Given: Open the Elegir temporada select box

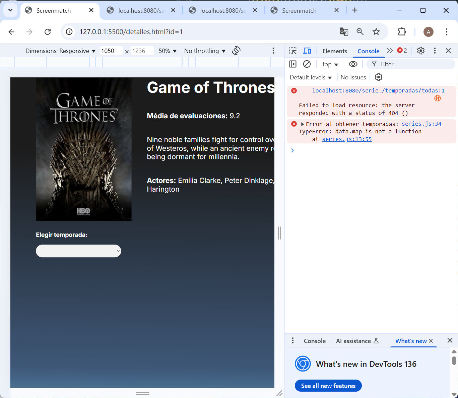Looking at the screenshot, I should [x=78, y=251].
